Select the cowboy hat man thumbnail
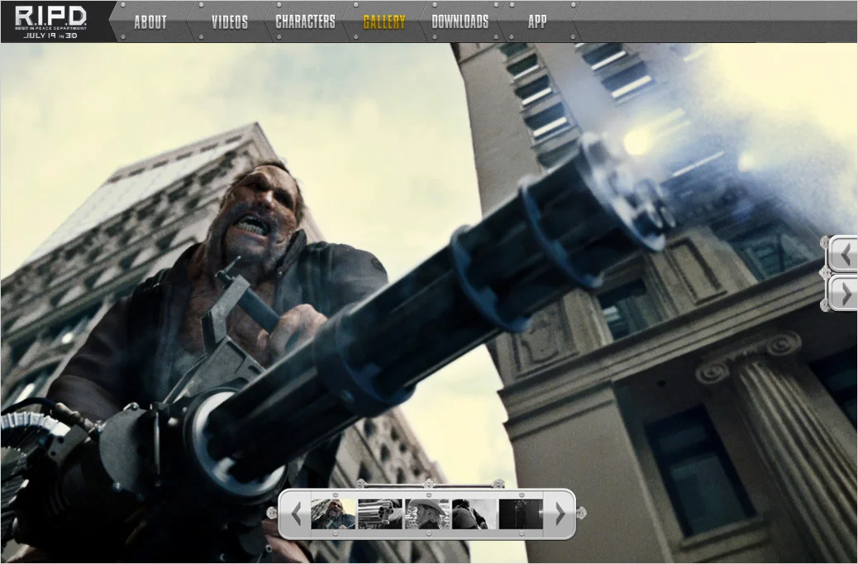 pos(427,514)
